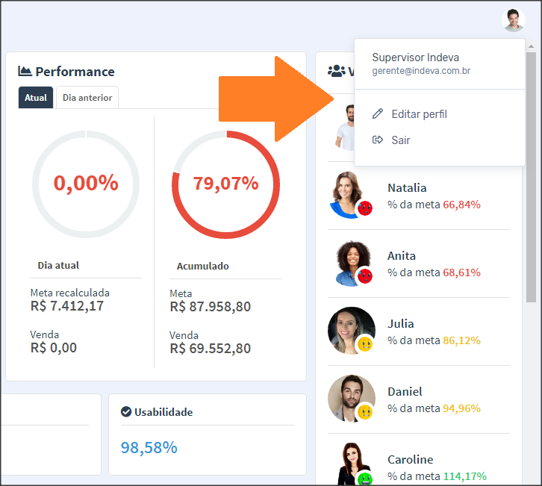Click the pencil icon beside Editar perfil
The height and width of the screenshot is (486, 542).
tap(378, 114)
